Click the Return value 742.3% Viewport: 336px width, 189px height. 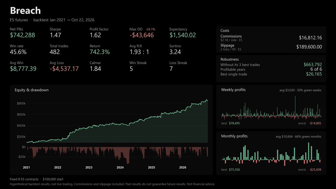coord(100,52)
